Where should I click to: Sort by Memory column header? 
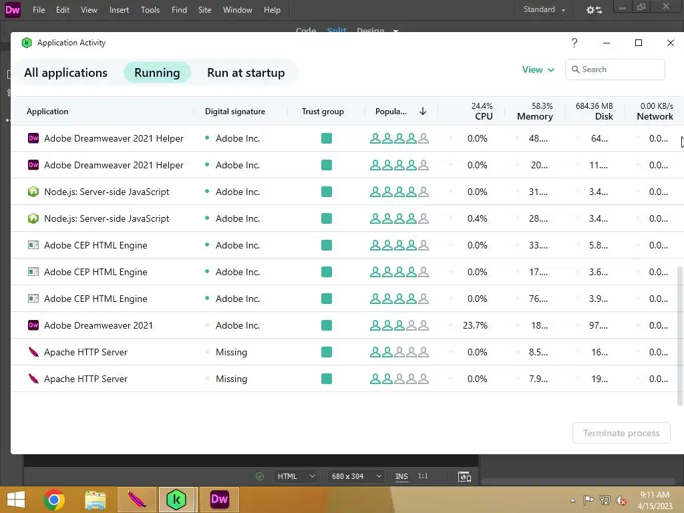click(x=535, y=112)
